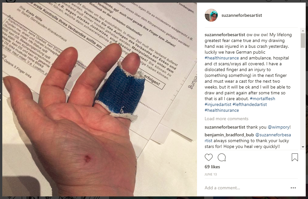The image size is (308, 199).
Task: Open suzanneforbesartist profile avatar
Action: [211, 15]
